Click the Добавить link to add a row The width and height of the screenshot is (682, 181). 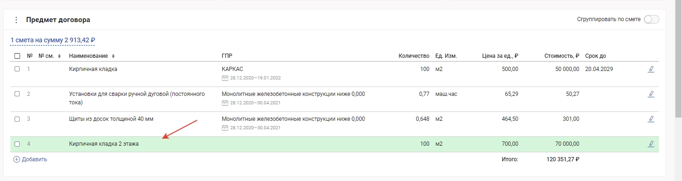click(x=30, y=159)
